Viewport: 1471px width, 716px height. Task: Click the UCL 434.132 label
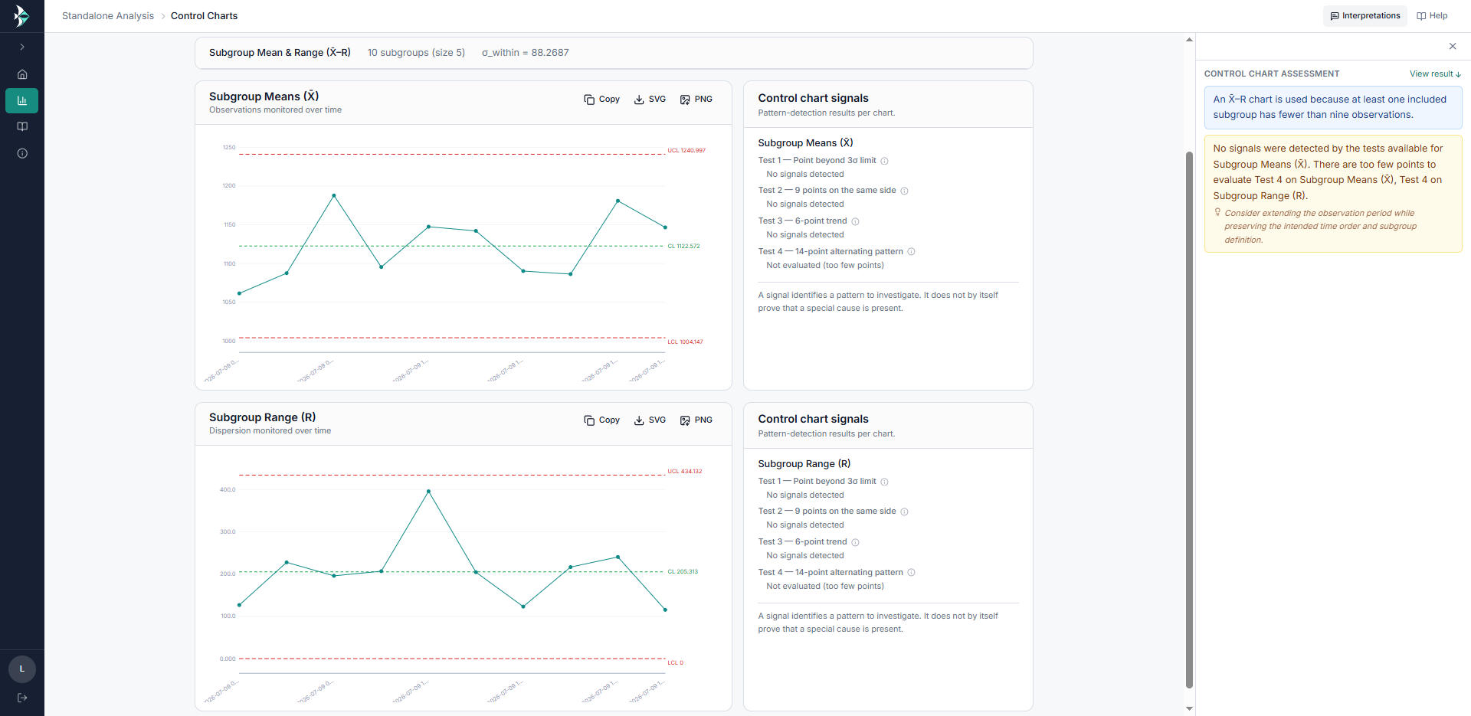684,472
